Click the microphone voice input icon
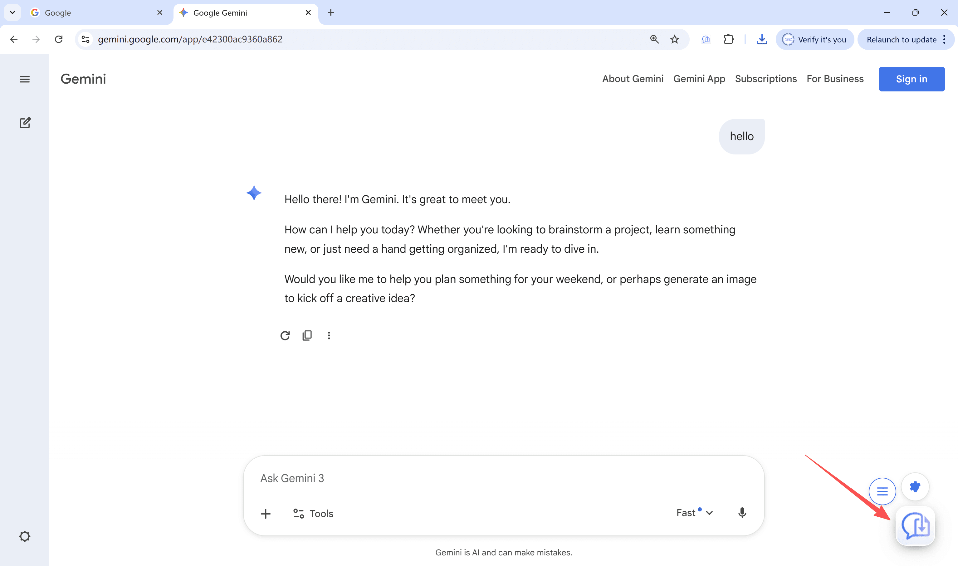Screen dimensions: 958x566 click(742, 513)
